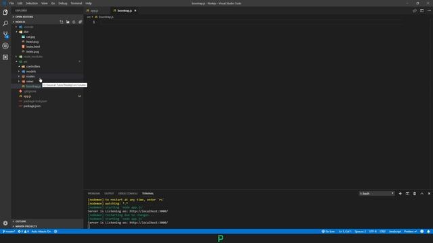Add a new terminal instance
Screen dimensions: 433x243
pyautogui.click(x=400, y=194)
